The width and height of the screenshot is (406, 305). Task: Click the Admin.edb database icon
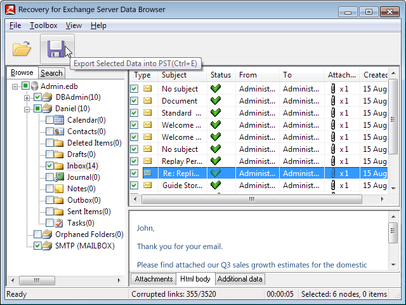[x=34, y=86]
